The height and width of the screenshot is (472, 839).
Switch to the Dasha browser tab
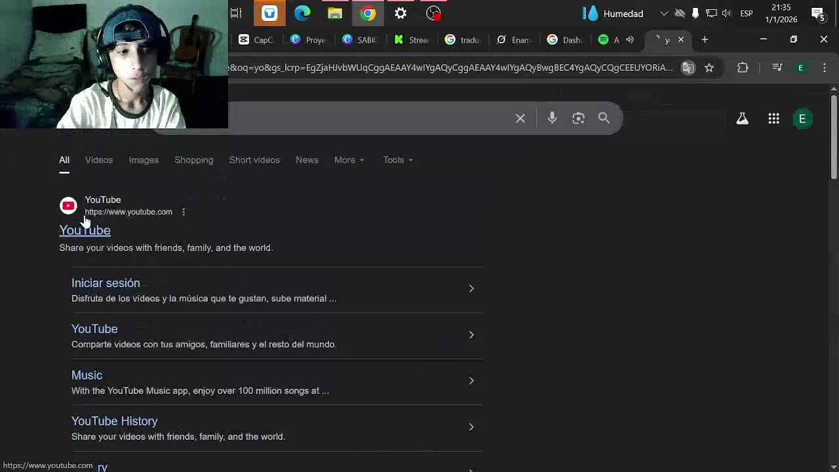point(565,40)
